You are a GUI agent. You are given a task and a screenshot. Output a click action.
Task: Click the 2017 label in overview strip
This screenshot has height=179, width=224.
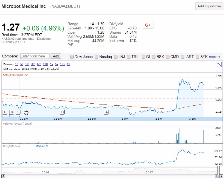150,173
